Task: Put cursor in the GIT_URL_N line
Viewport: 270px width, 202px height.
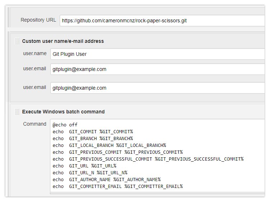Action: pyautogui.click(x=90, y=173)
